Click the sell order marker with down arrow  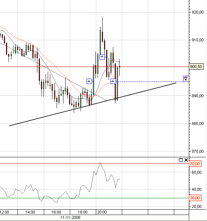tap(102, 57)
